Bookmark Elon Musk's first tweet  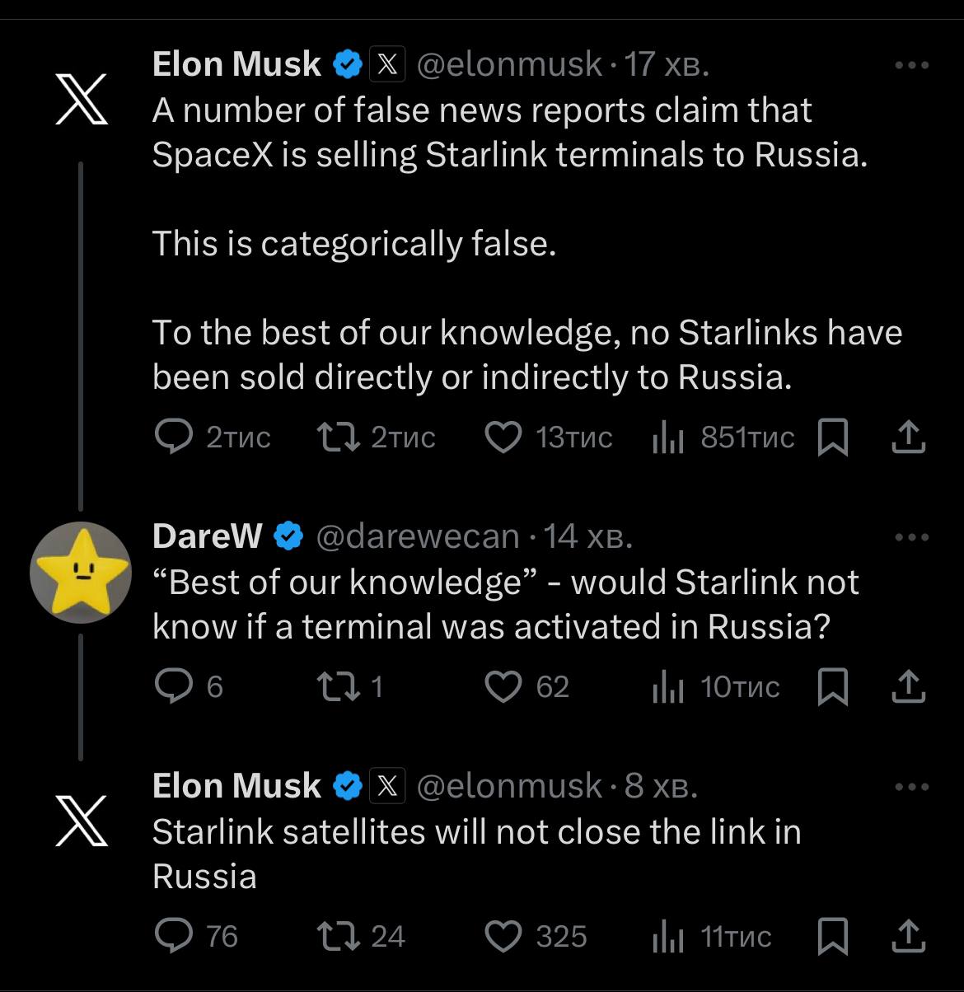832,438
